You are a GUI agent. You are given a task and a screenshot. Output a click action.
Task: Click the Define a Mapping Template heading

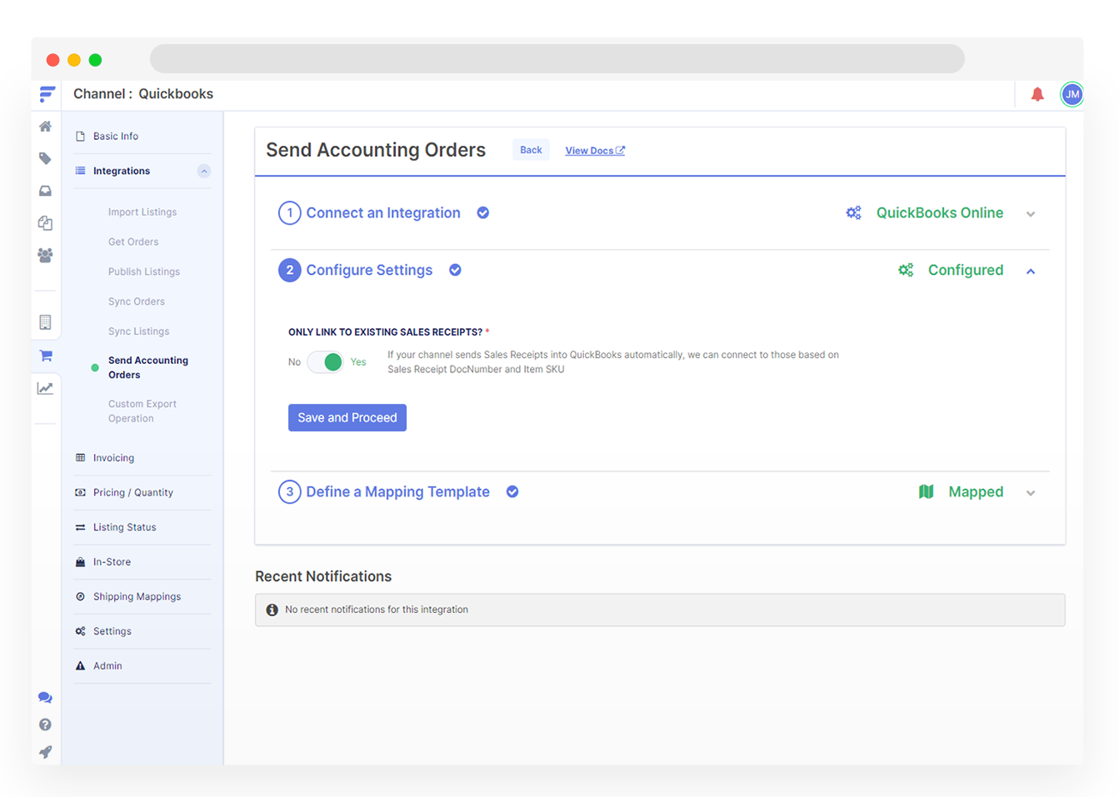pos(397,491)
